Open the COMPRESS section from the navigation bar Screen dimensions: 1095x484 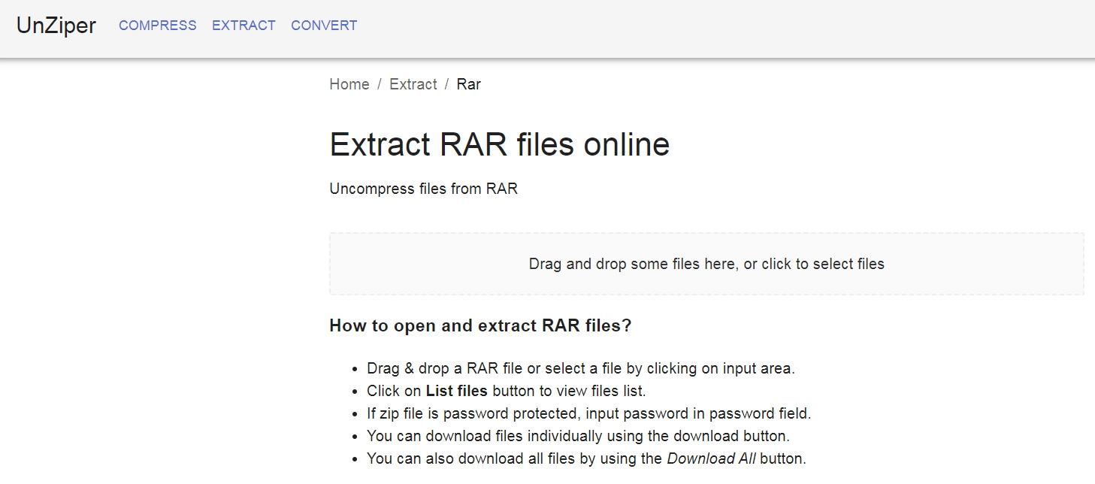157,25
